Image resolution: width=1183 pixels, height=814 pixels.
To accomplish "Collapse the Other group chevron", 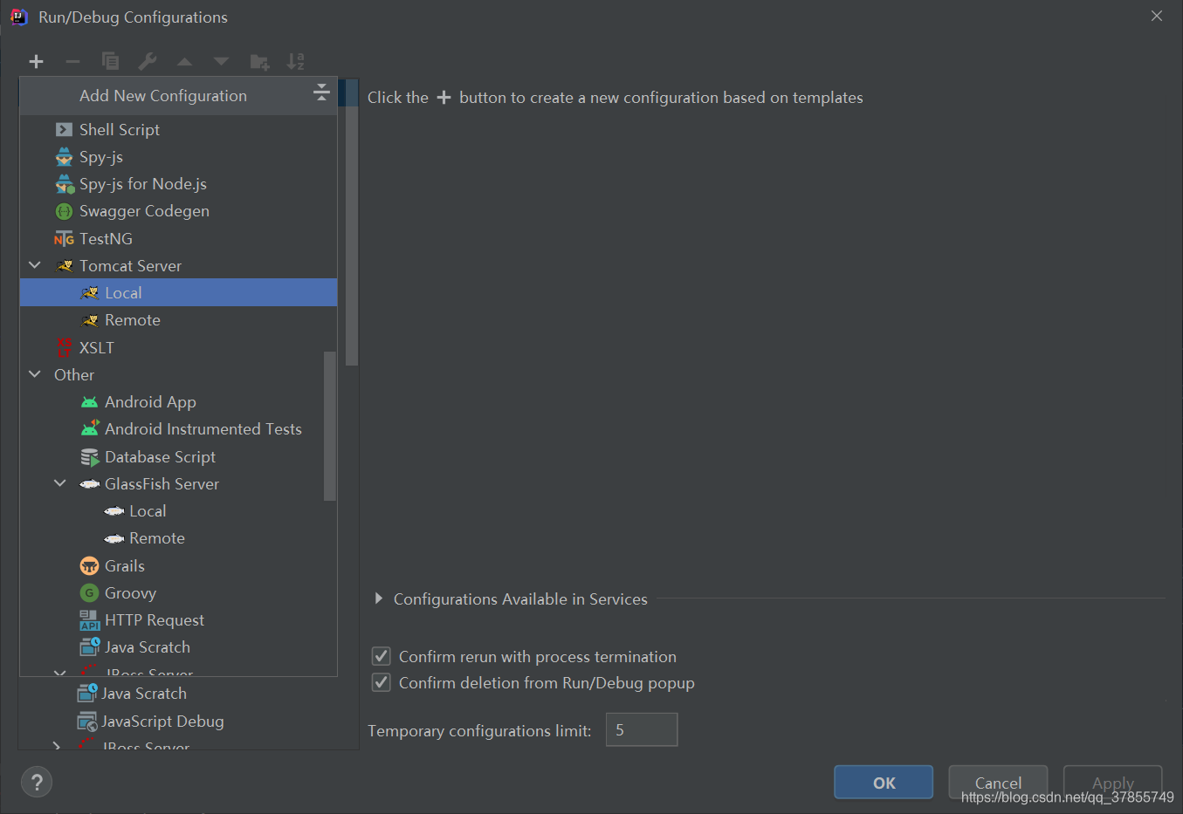I will [35, 374].
